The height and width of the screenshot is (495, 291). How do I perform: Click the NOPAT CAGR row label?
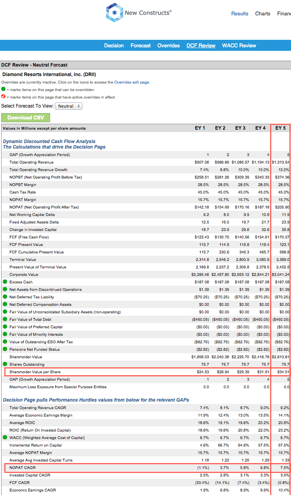click(x=22, y=467)
